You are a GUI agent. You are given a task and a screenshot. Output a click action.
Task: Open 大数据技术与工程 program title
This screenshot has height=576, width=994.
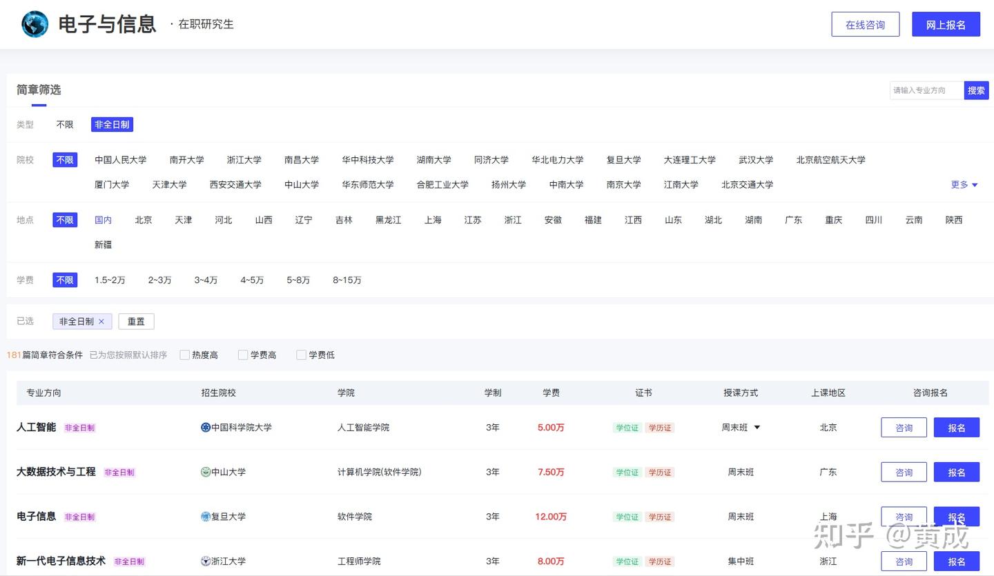[x=56, y=473]
